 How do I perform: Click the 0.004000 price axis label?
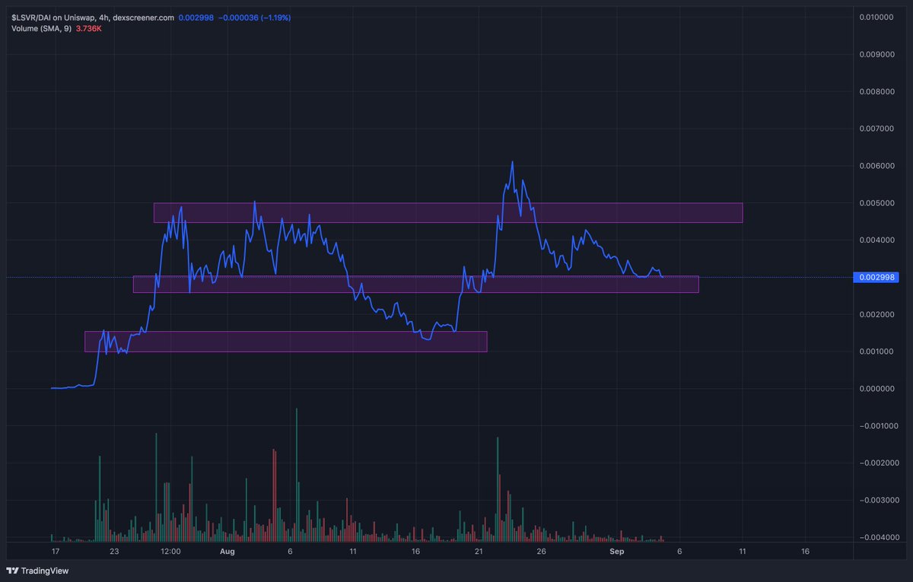pos(875,240)
